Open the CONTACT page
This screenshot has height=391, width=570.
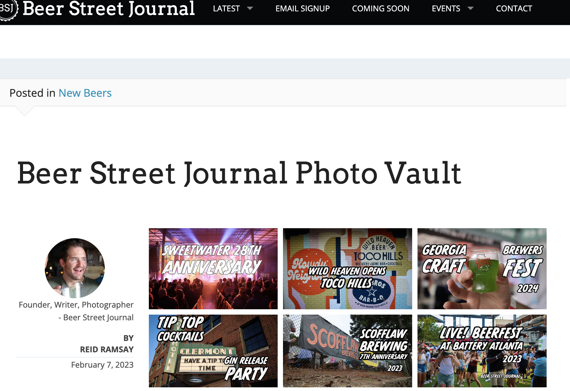click(514, 9)
